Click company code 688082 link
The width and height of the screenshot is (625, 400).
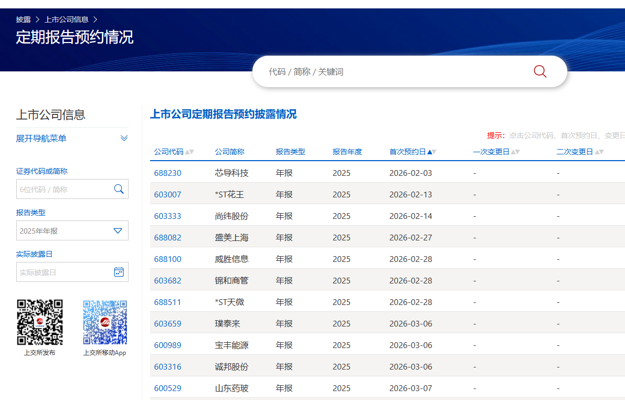(167, 237)
